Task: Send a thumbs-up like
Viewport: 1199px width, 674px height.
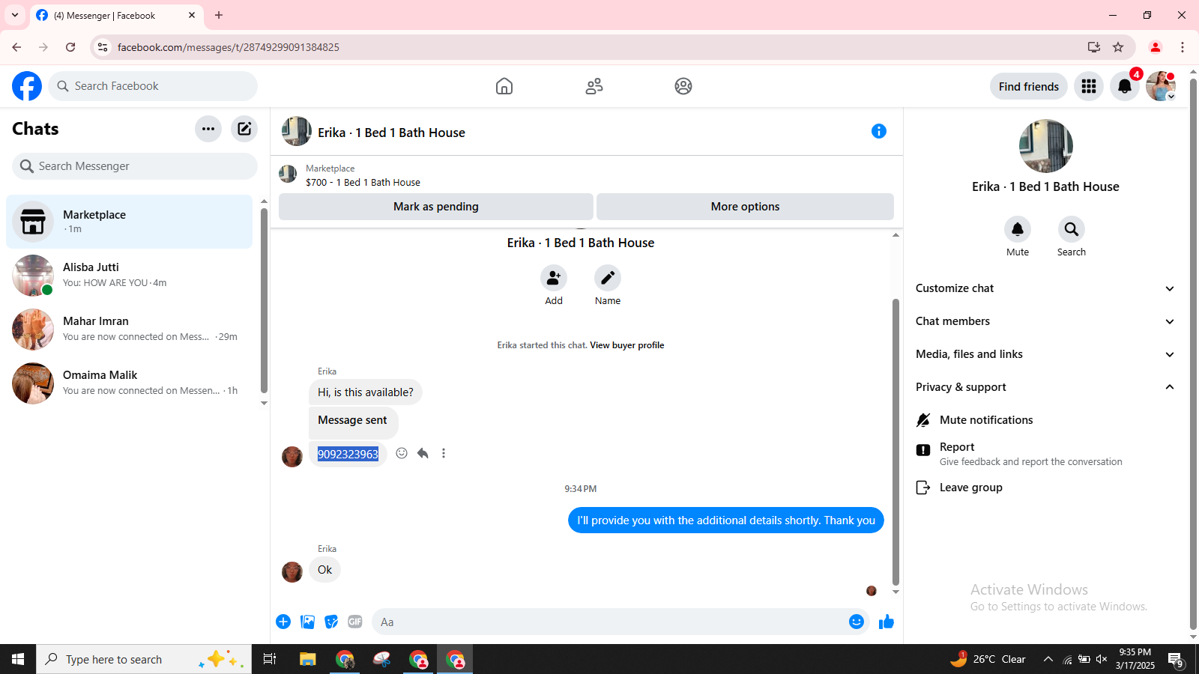Action: (x=887, y=622)
